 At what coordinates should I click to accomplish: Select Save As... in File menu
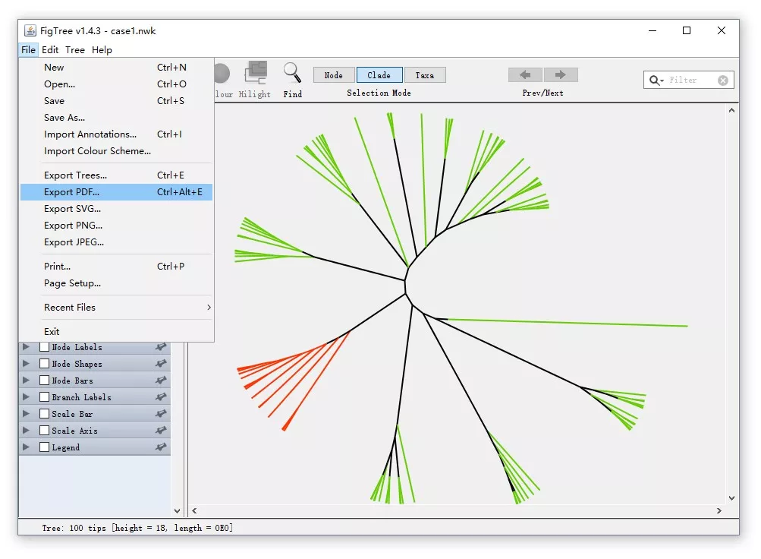117,118
